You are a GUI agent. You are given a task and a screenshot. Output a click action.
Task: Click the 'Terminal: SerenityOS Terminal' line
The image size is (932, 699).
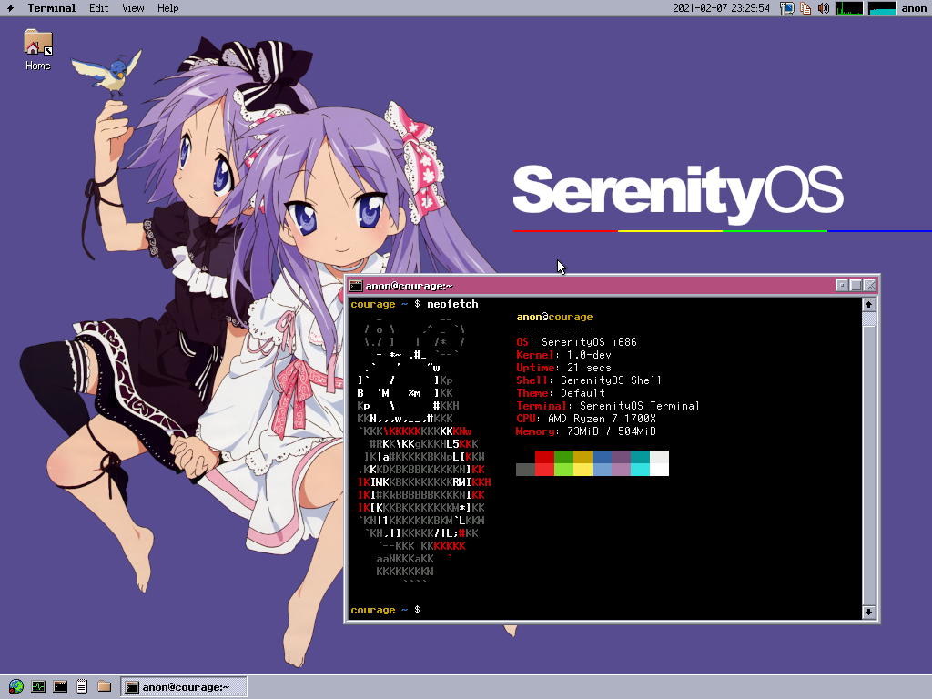point(607,406)
